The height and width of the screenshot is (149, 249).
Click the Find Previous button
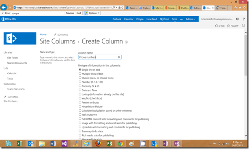pyautogui.click(x=70, y=13)
